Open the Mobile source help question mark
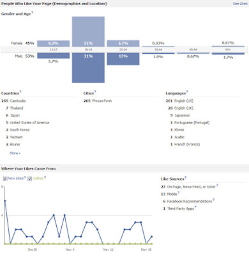The width and height of the screenshot is (249, 256). [179, 193]
